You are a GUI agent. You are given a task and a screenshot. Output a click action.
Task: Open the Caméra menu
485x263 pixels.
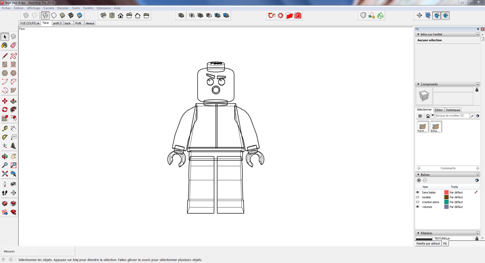[x=49, y=8]
